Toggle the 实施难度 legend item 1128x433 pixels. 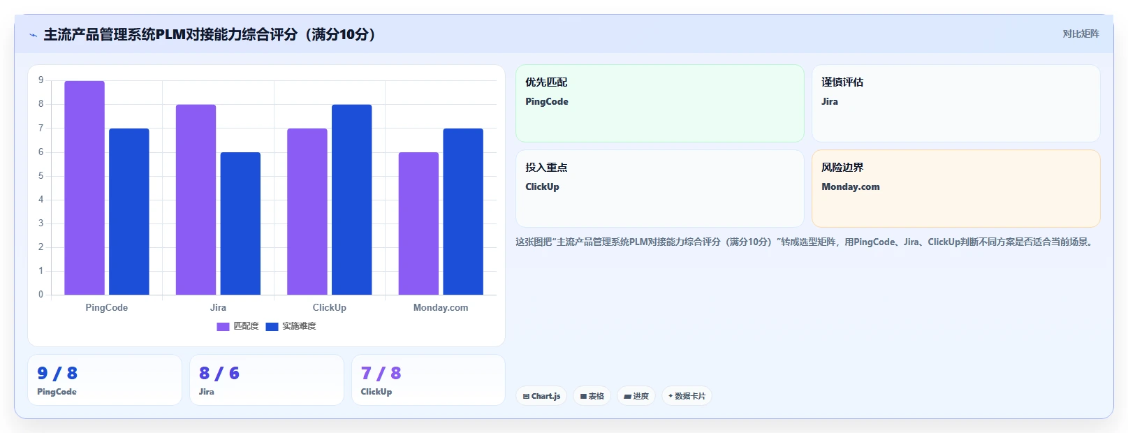pos(291,326)
